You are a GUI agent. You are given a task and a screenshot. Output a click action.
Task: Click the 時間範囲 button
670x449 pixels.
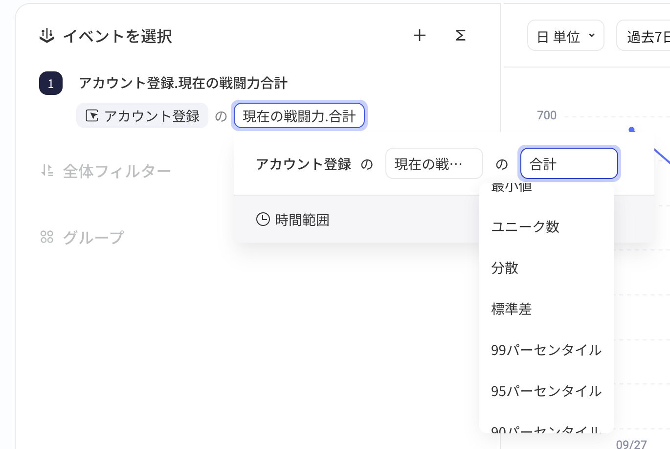click(x=293, y=220)
